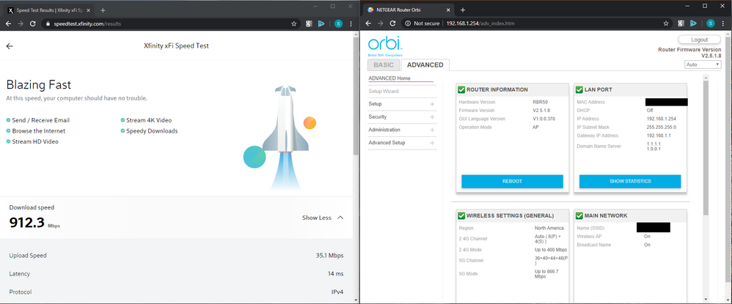Open the Auto language dropdown
This screenshot has width=732, height=304.
coord(703,64)
